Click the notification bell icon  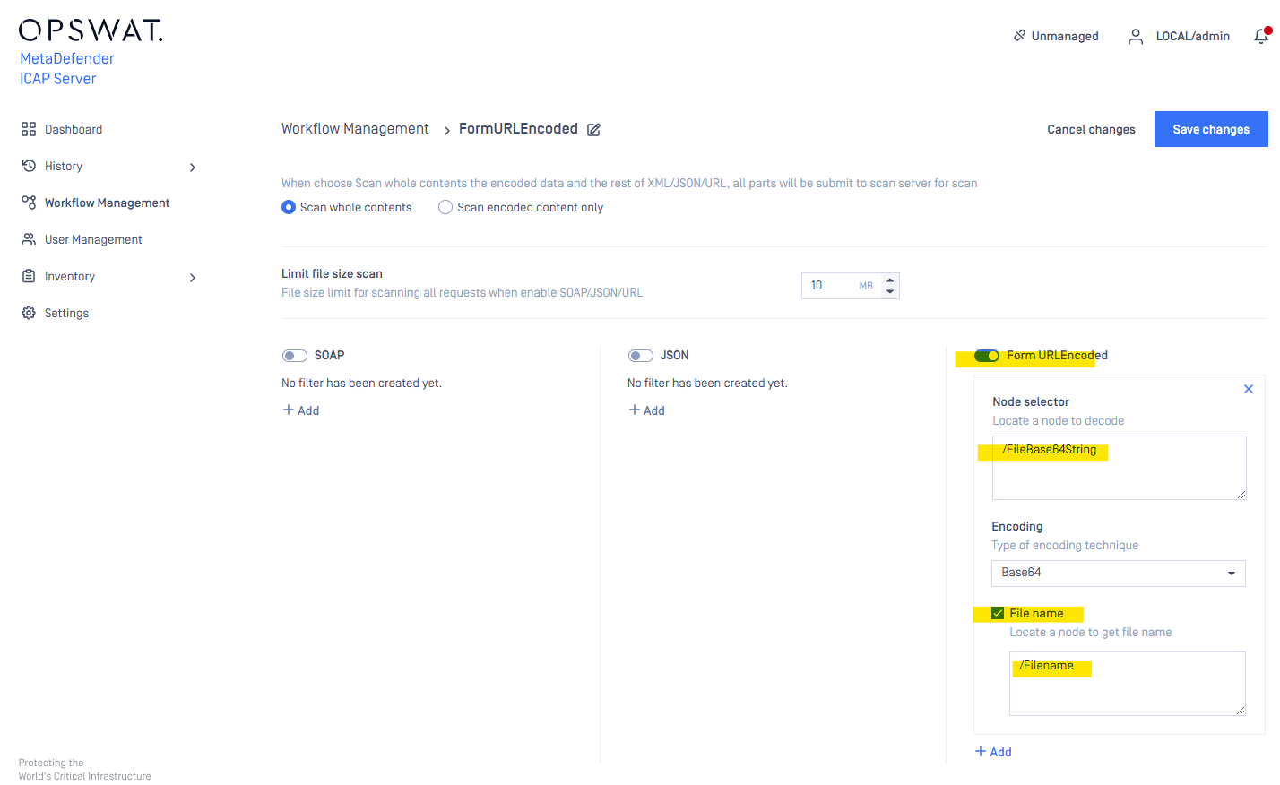pyautogui.click(x=1261, y=36)
